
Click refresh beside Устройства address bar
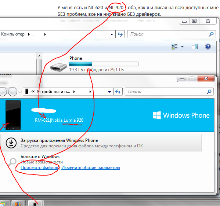[118, 92]
